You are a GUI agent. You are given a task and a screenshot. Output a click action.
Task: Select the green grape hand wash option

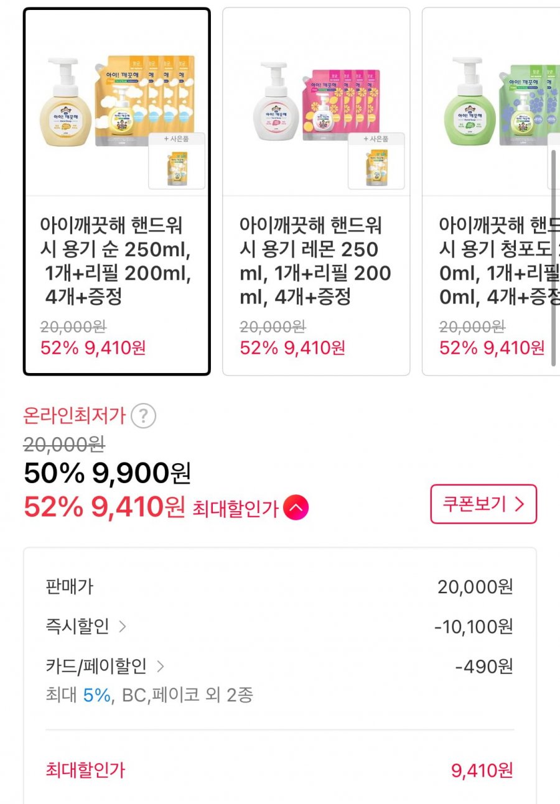[x=492, y=192]
